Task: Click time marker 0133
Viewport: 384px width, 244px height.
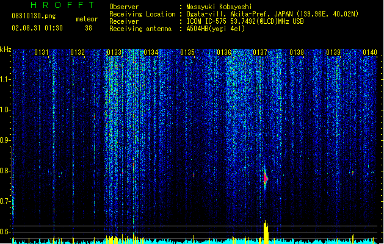Action: (114, 52)
